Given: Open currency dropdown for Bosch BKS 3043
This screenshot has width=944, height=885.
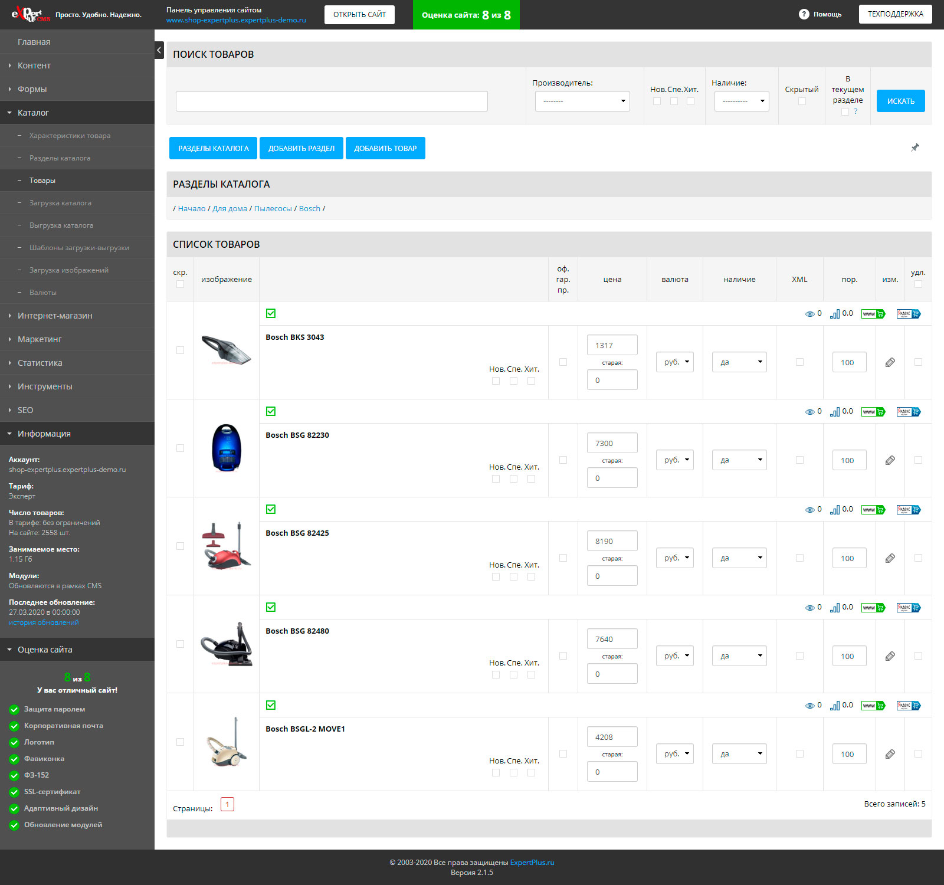Looking at the screenshot, I should [x=675, y=362].
